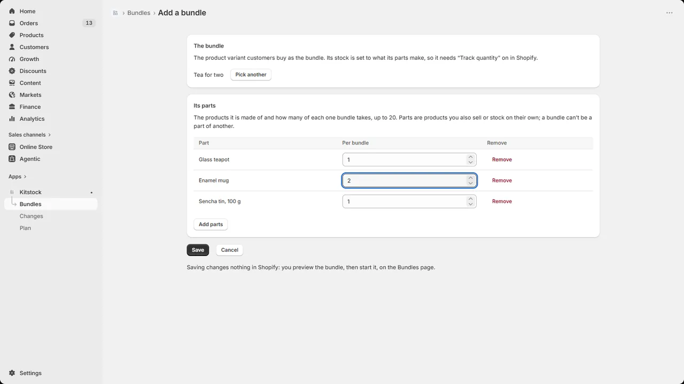Click the Sencha tin, 100 g part name

220,201
